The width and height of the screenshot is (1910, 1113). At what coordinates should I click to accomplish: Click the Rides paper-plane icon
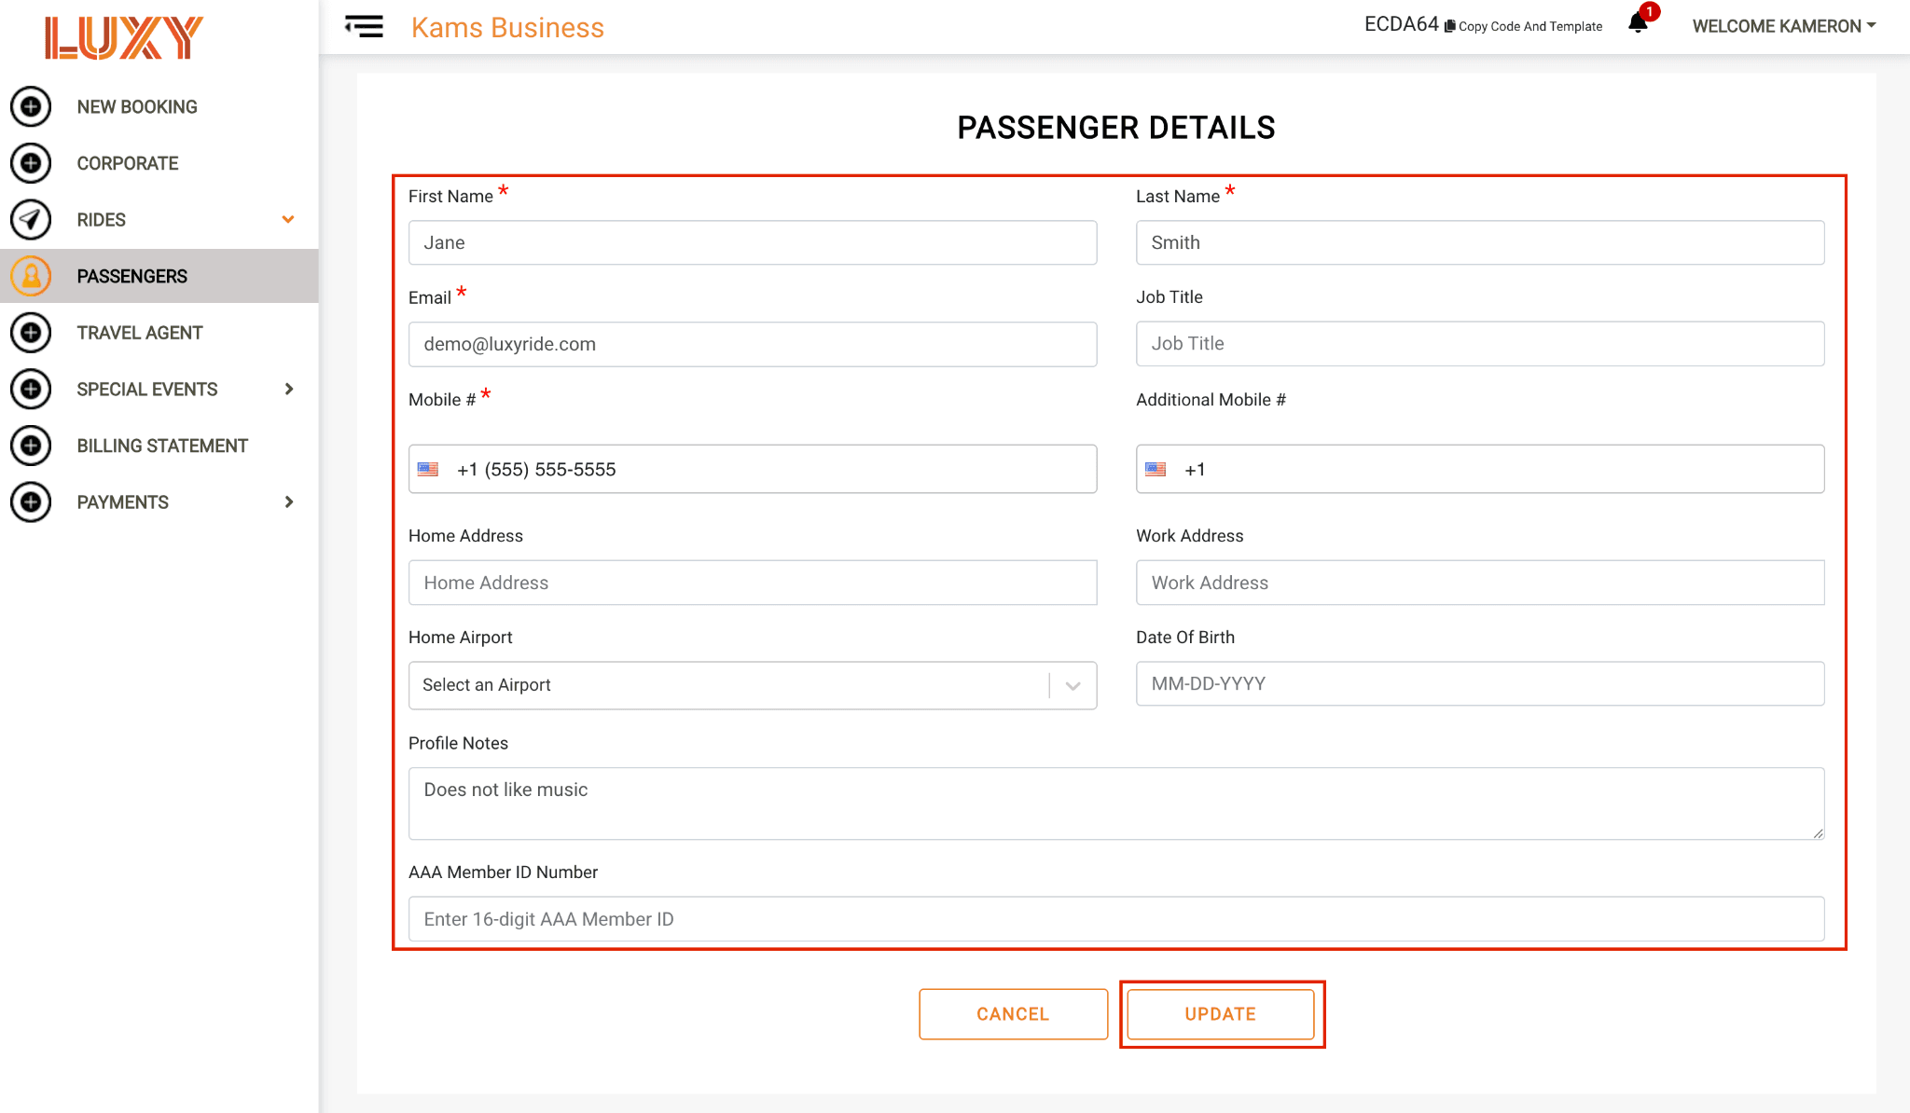(31, 220)
